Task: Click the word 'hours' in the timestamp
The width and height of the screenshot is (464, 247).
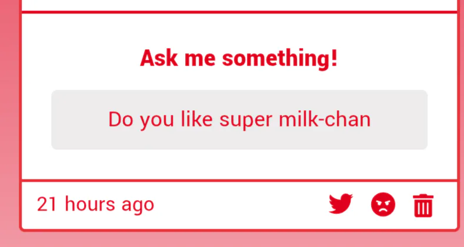Action: [x=89, y=204]
